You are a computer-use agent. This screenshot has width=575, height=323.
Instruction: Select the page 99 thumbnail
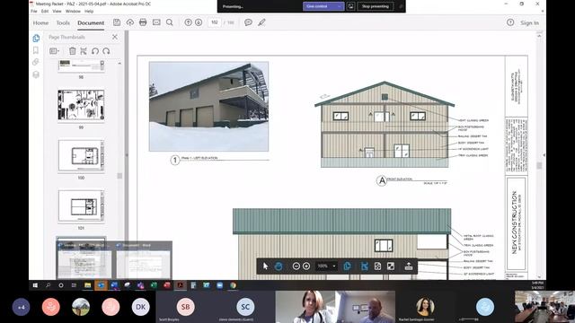(81, 105)
